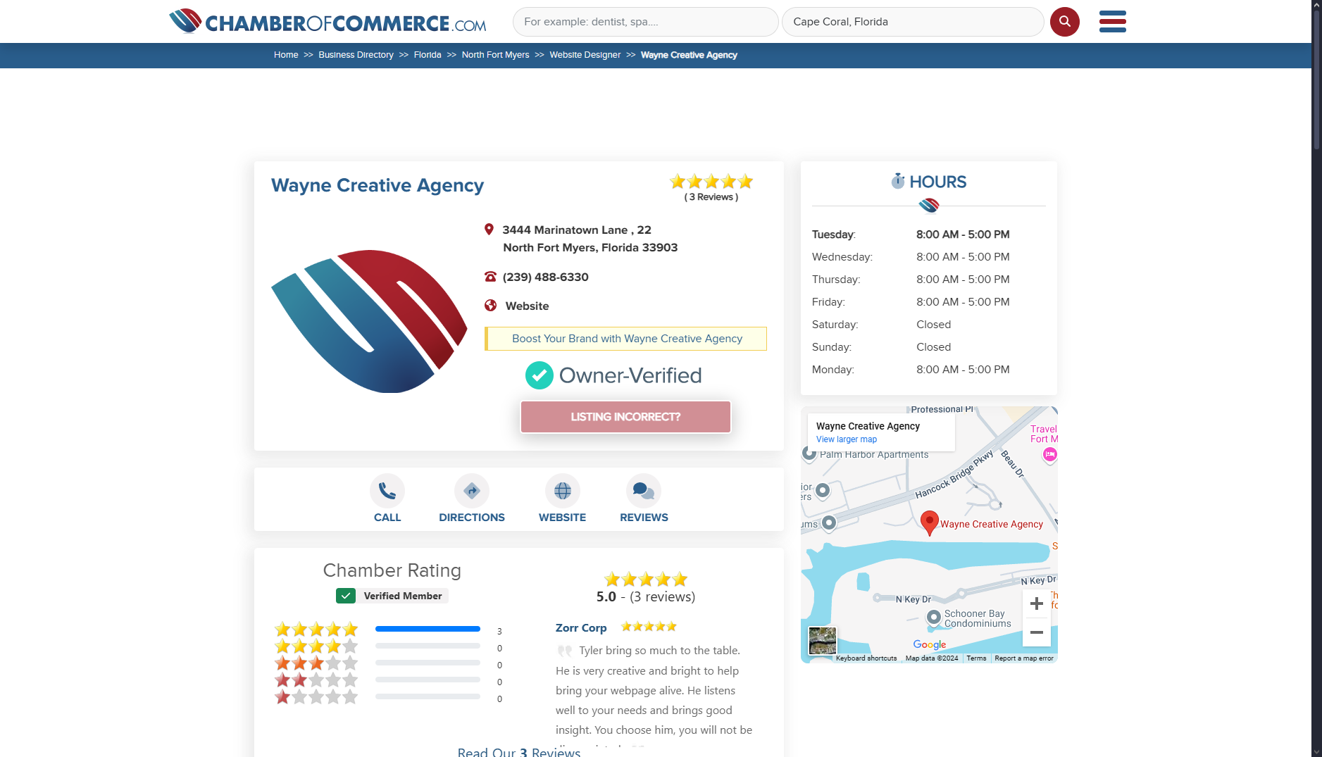Zoom in on the map with the plus button
Image resolution: width=1322 pixels, height=757 pixels.
click(x=1036, y=603)
